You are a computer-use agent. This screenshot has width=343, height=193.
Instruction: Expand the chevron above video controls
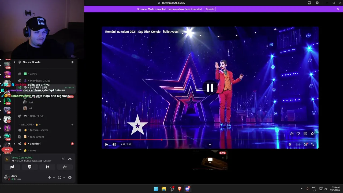[x=210, y=144]
